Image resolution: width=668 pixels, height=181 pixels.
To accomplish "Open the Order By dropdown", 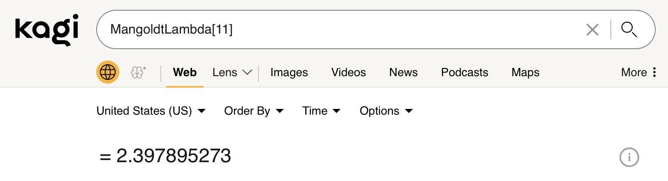I will pyautogui.click(x=254, y=111).
